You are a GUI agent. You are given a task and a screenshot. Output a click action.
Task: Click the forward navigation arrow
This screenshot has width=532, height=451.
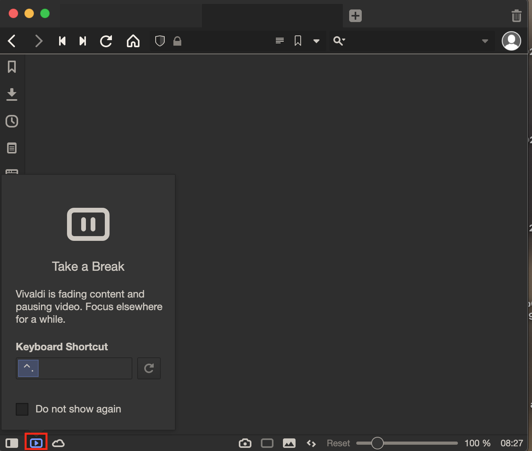pos(39,41)
